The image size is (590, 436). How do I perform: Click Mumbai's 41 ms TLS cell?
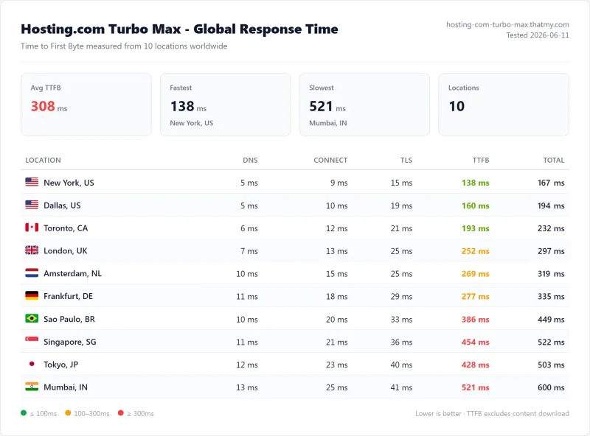401,387
